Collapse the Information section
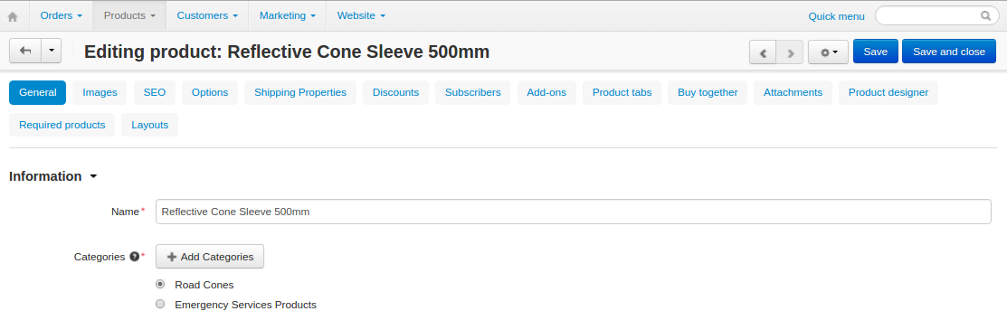 (53, 176)
